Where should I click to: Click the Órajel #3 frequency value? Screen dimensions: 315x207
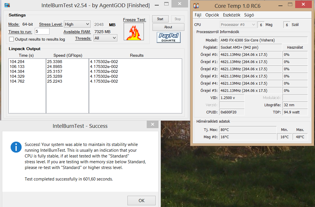(251, 76)
